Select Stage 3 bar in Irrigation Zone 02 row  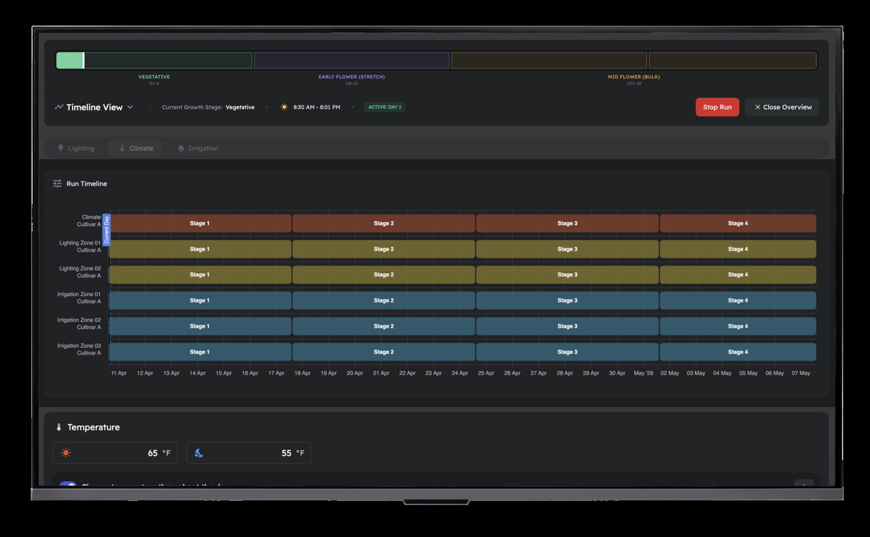[x=567, y=326]
